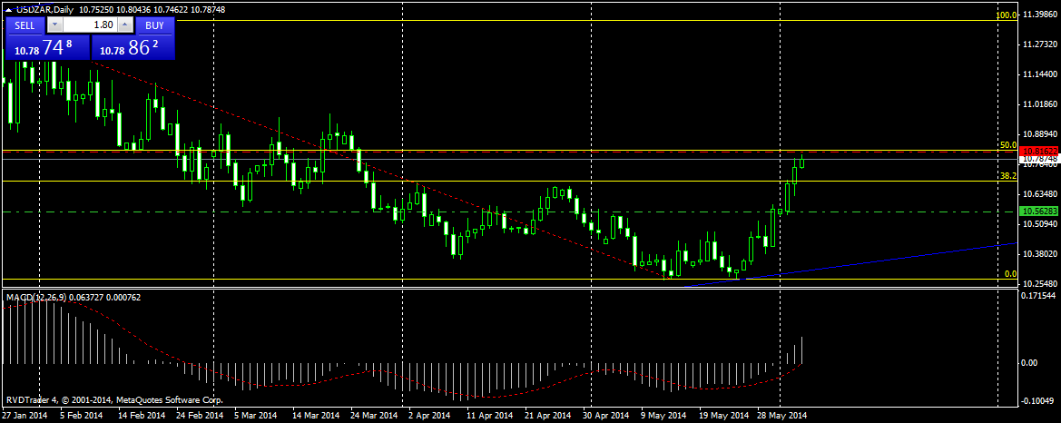The image size is (1061, 423).
Task: Click the 24 Feb 2014 date label
Action: click(x=201, y=415)
